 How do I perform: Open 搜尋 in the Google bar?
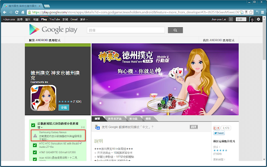[x=20, y=20]
